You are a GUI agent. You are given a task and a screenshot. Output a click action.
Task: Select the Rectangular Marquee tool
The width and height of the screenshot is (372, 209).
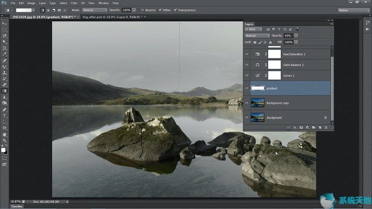(x=4, y=30)
